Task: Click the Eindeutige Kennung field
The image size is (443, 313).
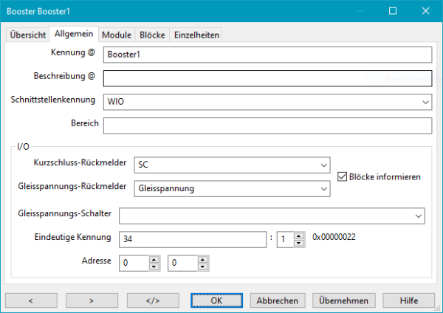Action: click(x=190, y=239)
